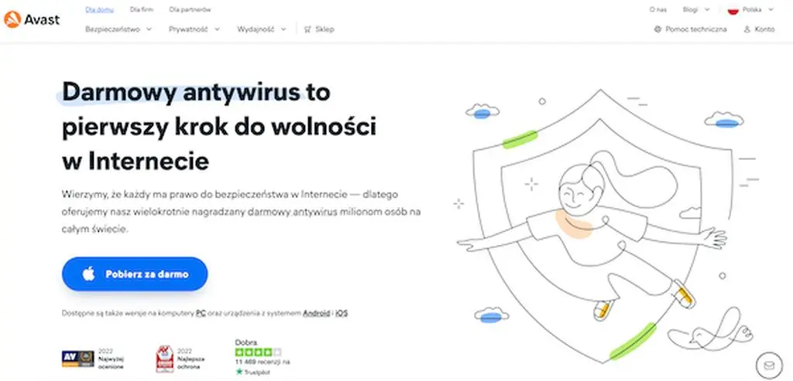
Task: Click the AV-Test 2022 Najlepsza ochrona badge
Action: (x=164, y=359)
